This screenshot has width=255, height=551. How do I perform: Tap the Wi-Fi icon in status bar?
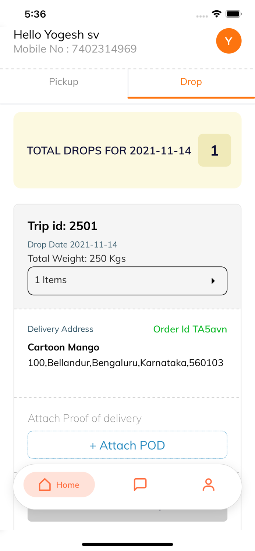coord(216,13)
